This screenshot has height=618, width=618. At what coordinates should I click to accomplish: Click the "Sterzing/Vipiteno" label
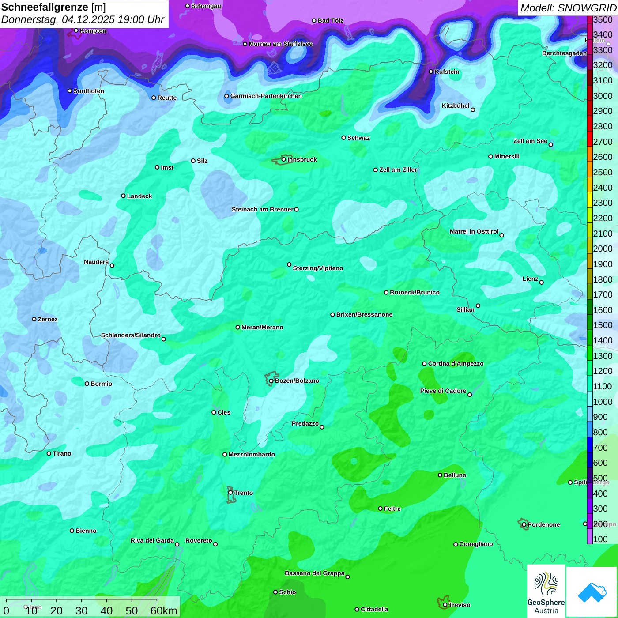pyautogui.click(x=318, y=268)
